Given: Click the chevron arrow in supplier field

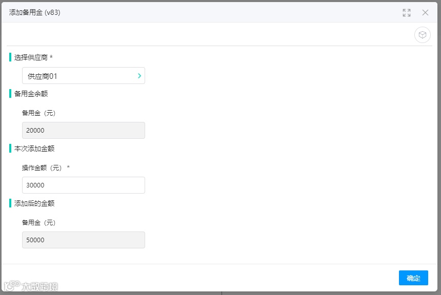Looking at the screenshot, I should point(139,76).
